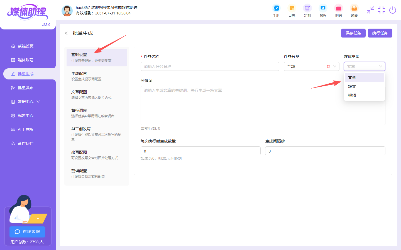Click the collapse arrow icon in header
Image resolution: width=401 pixels, height=250 pixels.
370,10
